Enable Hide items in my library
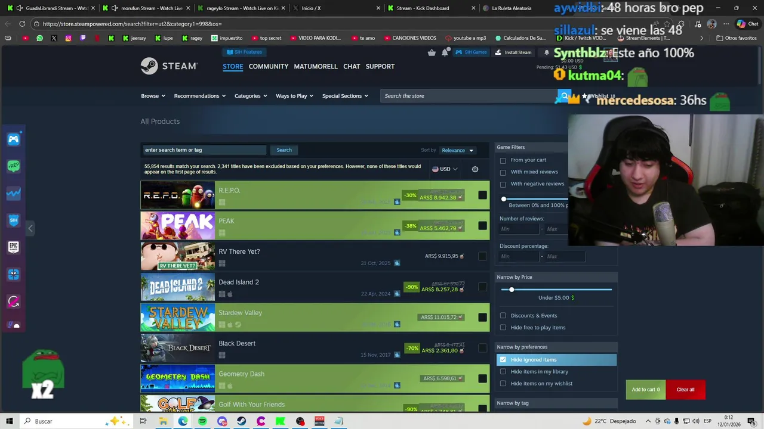Screen dimensions: 764x429 pyautogui.click(x=503, y=372)
